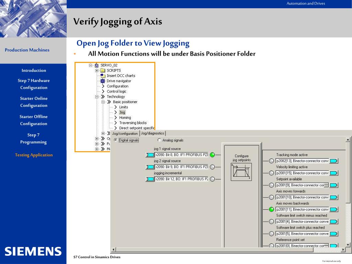Click the cyan connector button for jogging incremental
This screenshot has height=264, width=352.
tap(150, 179)
